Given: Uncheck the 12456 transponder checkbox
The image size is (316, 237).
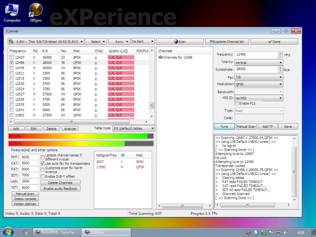Looking at the screenshot, I should click(x=12, y=62).
